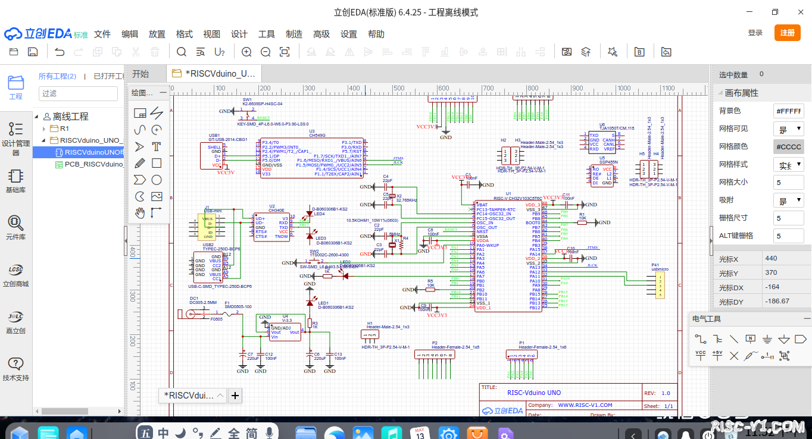Viewport: 812px width, 439px height.
Task: Click the open folder icon in toolbar
Action: (14, 52)
